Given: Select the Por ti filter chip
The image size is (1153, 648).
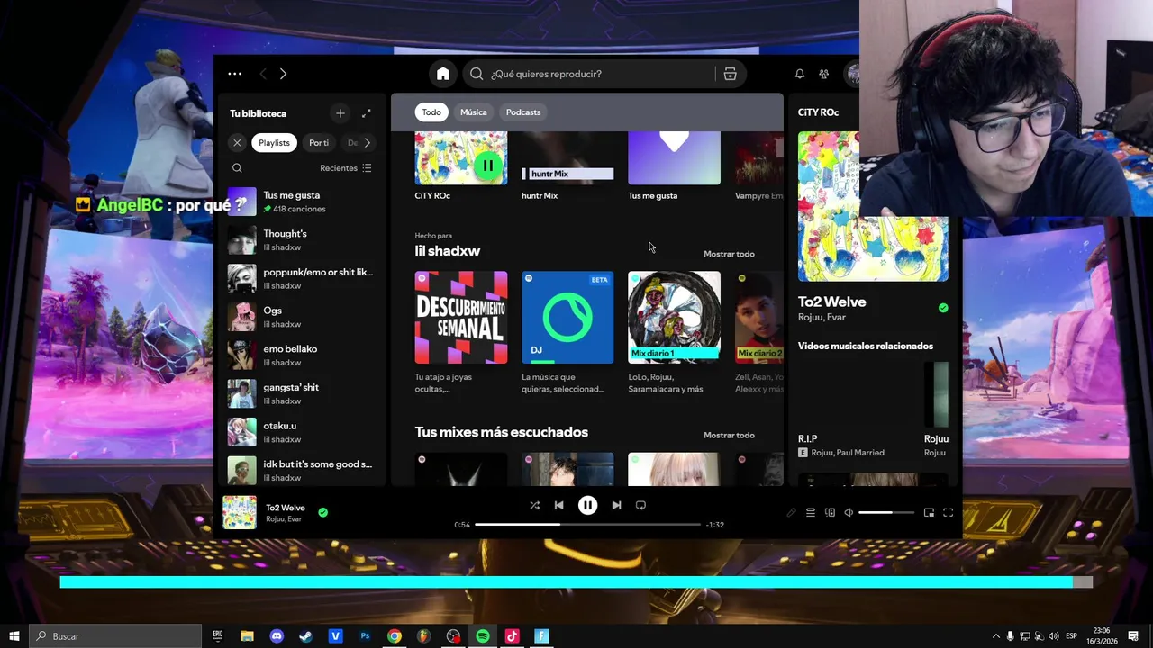Looking at the screenshot, I should coord(319,143).
